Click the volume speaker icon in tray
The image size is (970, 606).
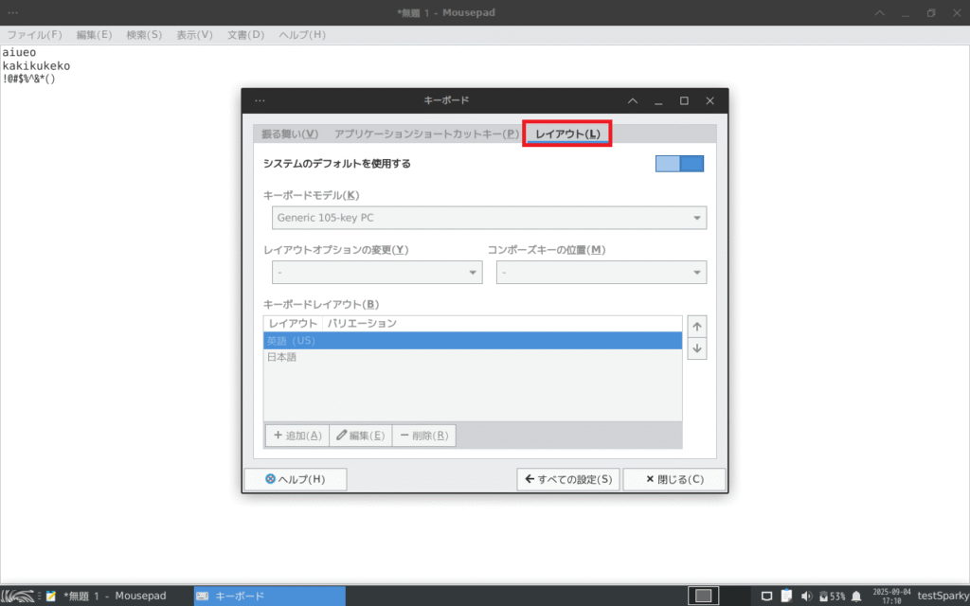(806, 596)
